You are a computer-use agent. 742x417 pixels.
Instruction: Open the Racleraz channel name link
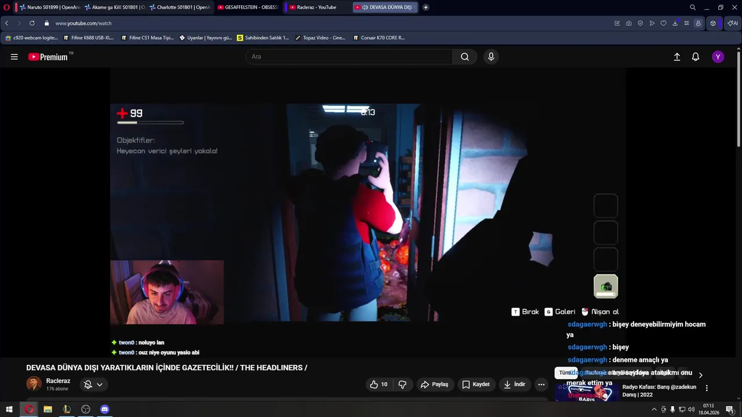click(x=58, y=381)
